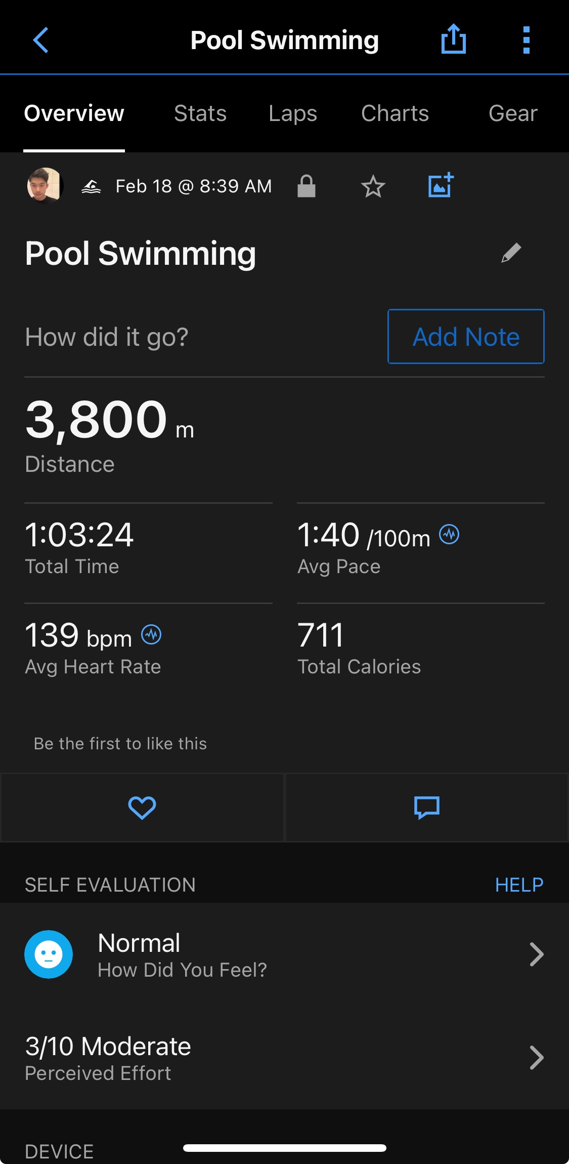Tap the share export icon
The height and width of the screenshot is (1164, 569).
(x=453, y=39)
